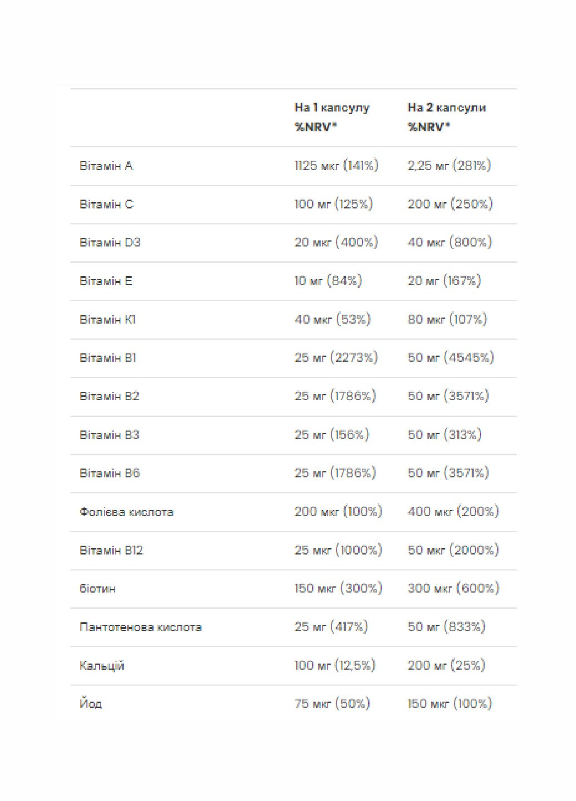Screen dimensions: 576x801
Task: Click the 'Кальцій' row label
Action: [x=102, y=665]
